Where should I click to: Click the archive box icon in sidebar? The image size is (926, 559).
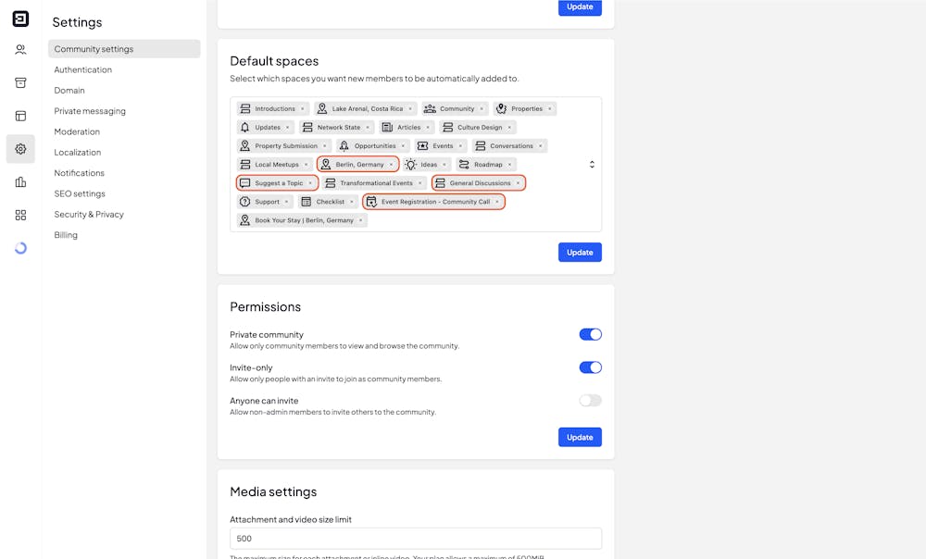coord(20,83)
